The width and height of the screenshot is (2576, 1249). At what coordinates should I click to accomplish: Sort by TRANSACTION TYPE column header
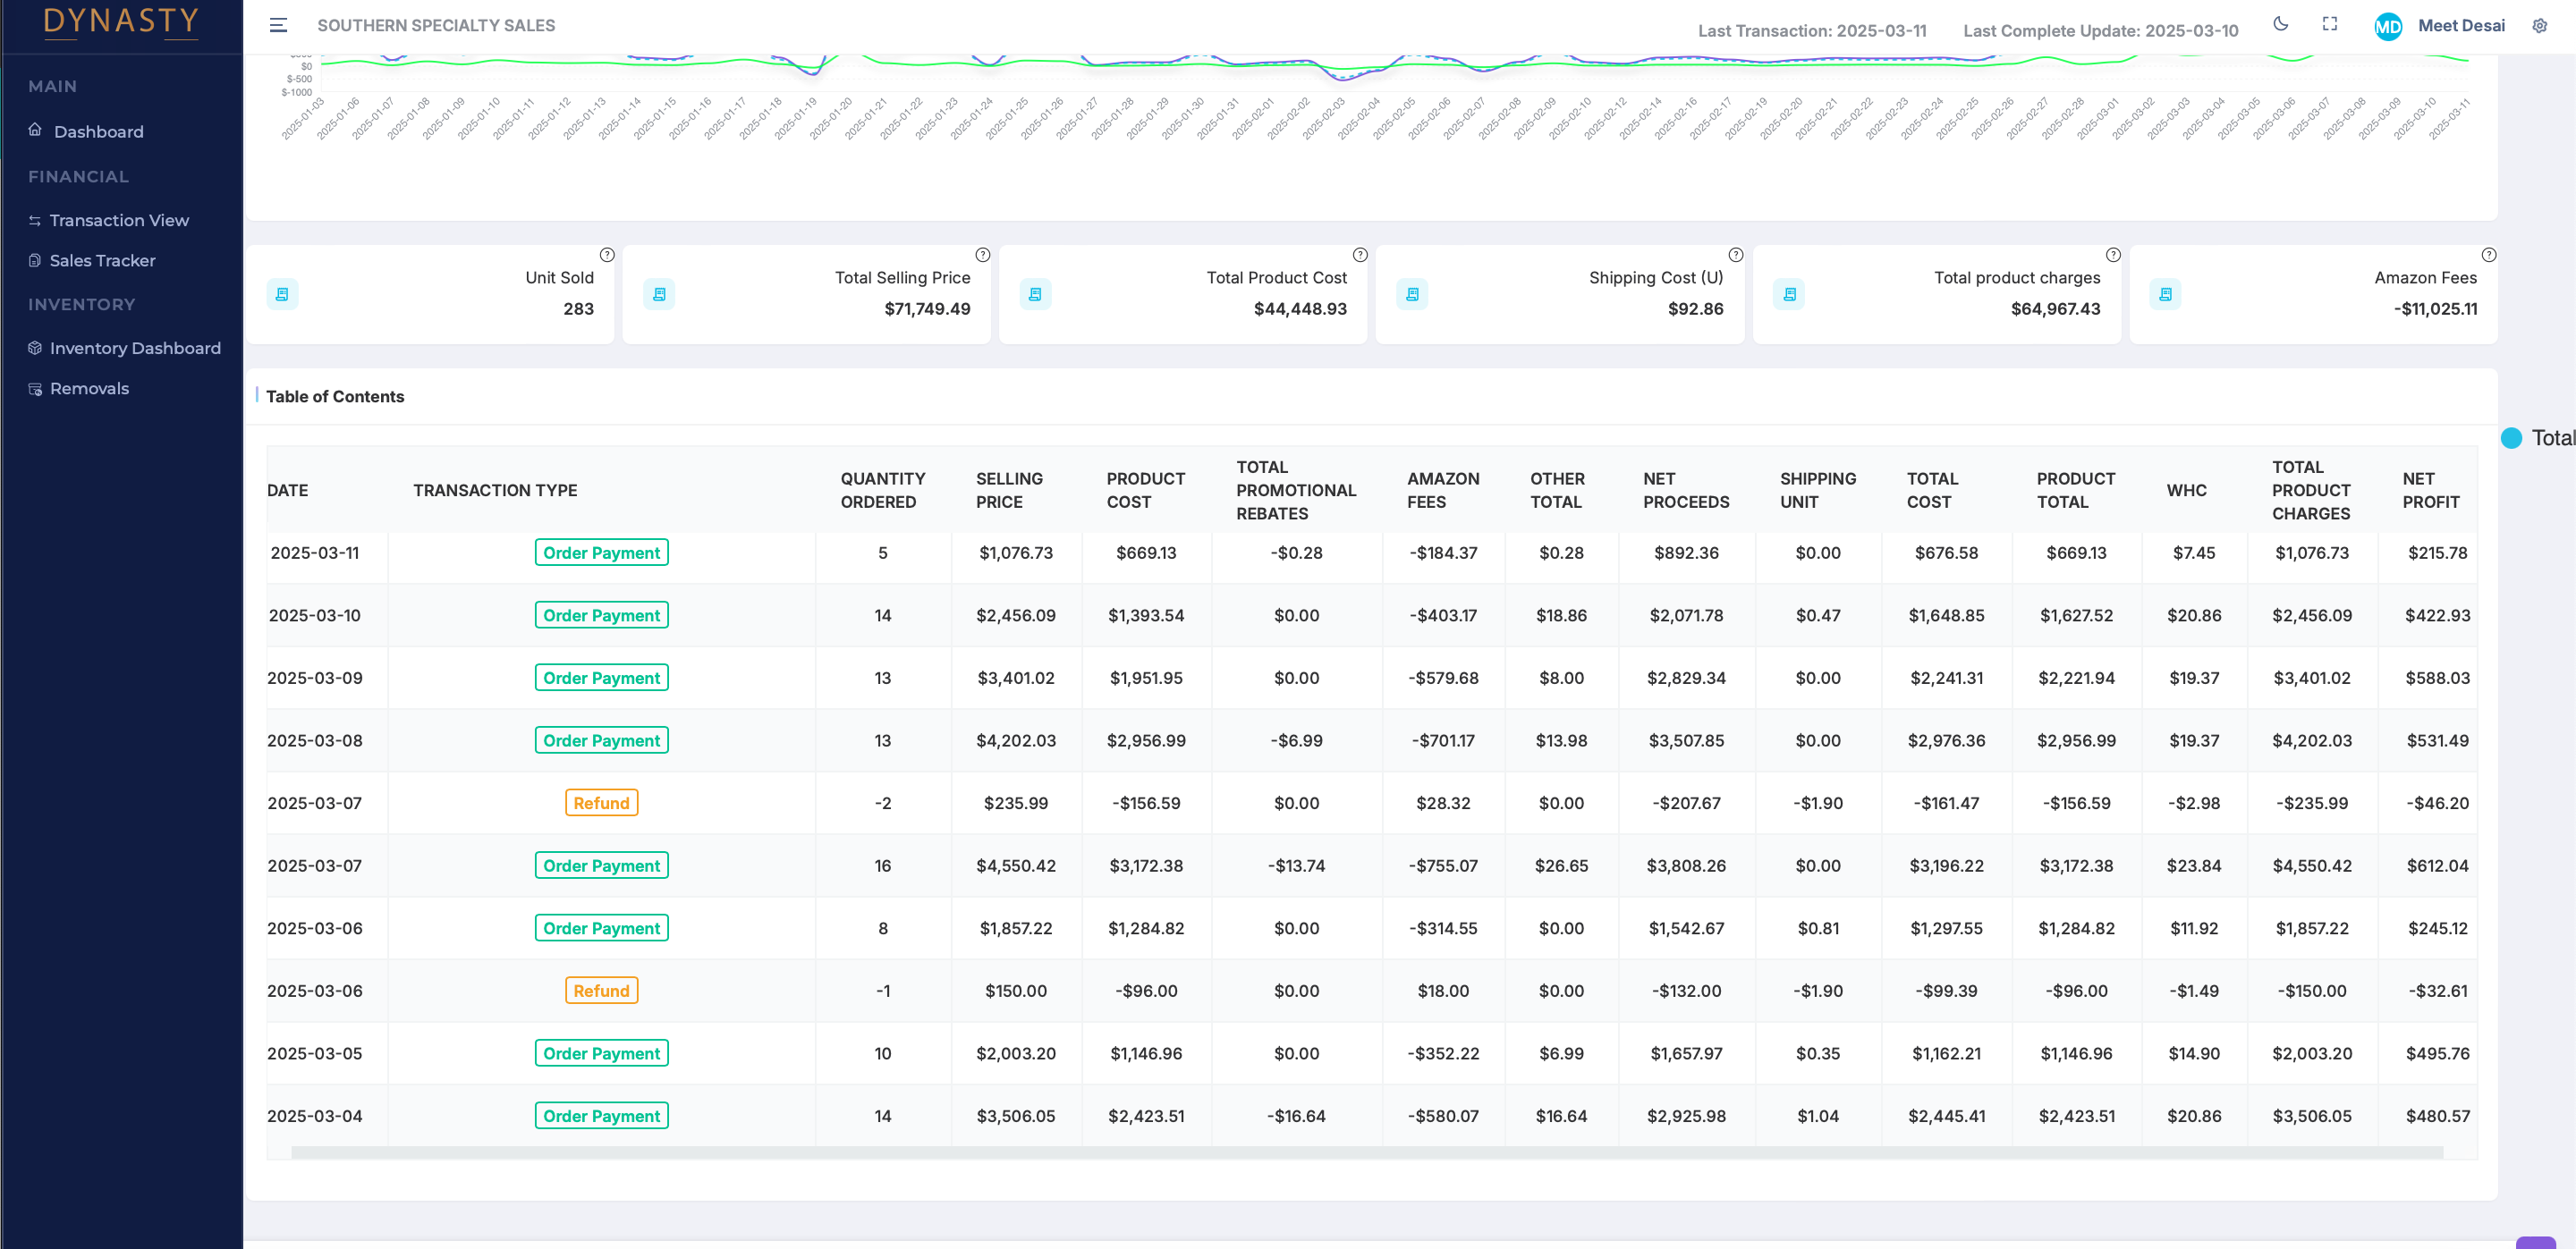495,491
